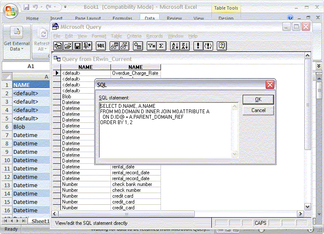
Task: Click query results scrollbar up arrow
Action: click(307, 56)
